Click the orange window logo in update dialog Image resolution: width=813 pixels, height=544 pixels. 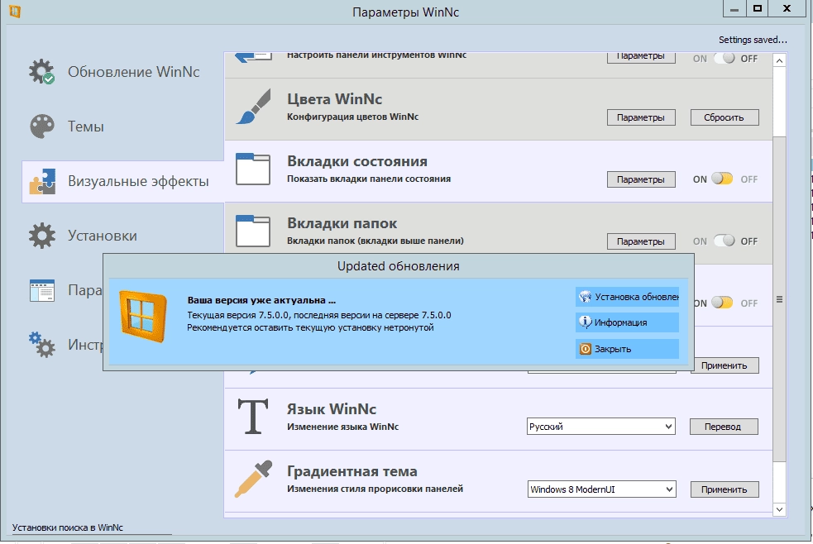click(143, 316)
